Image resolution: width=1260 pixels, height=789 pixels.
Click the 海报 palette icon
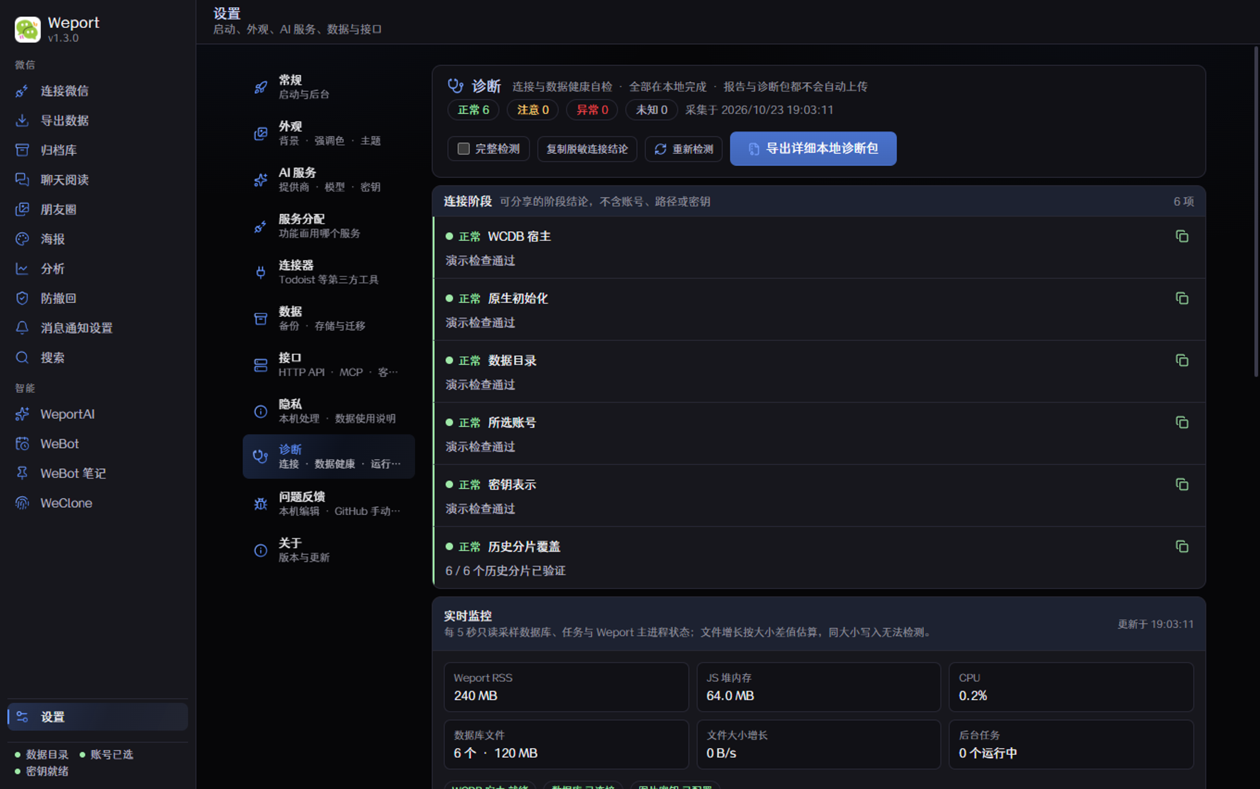[22, 239]
